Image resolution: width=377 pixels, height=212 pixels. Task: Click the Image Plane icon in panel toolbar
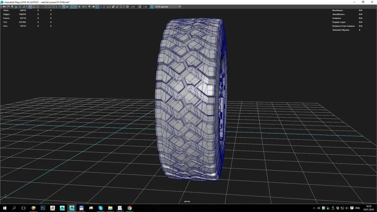click(16, 7)
